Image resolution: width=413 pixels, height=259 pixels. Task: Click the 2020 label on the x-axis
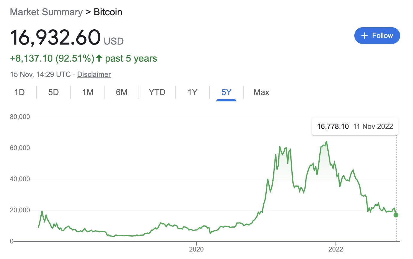(197, 249)
